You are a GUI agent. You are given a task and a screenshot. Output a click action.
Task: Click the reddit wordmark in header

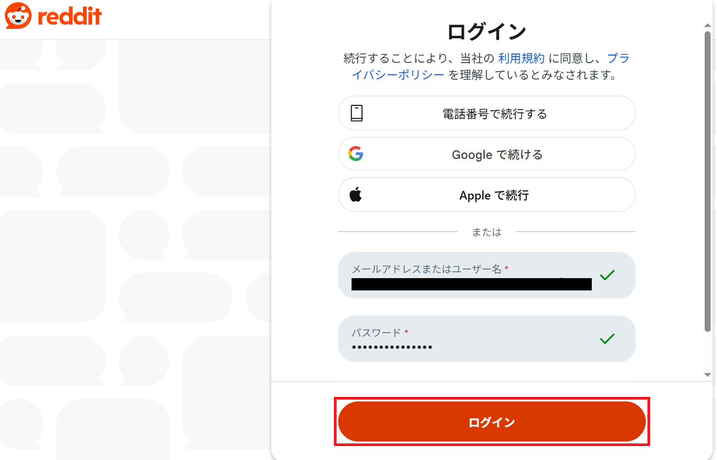click(x=70, y=17)
